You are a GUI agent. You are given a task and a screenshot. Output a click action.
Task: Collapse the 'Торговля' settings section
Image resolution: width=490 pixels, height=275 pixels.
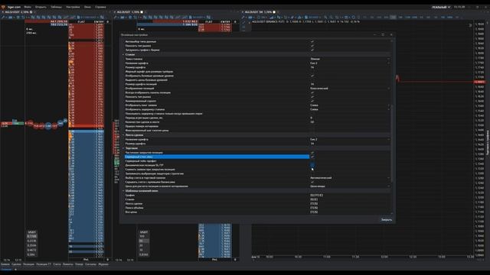pos(123,148)
